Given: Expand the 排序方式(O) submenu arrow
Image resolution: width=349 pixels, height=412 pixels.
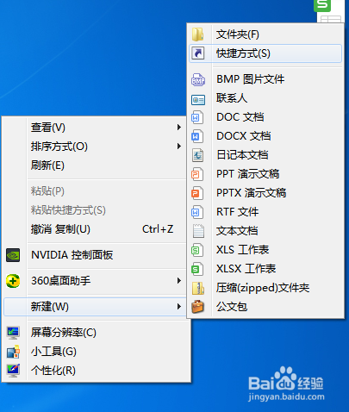Looking at the screenshot, I should click(179, 147).
